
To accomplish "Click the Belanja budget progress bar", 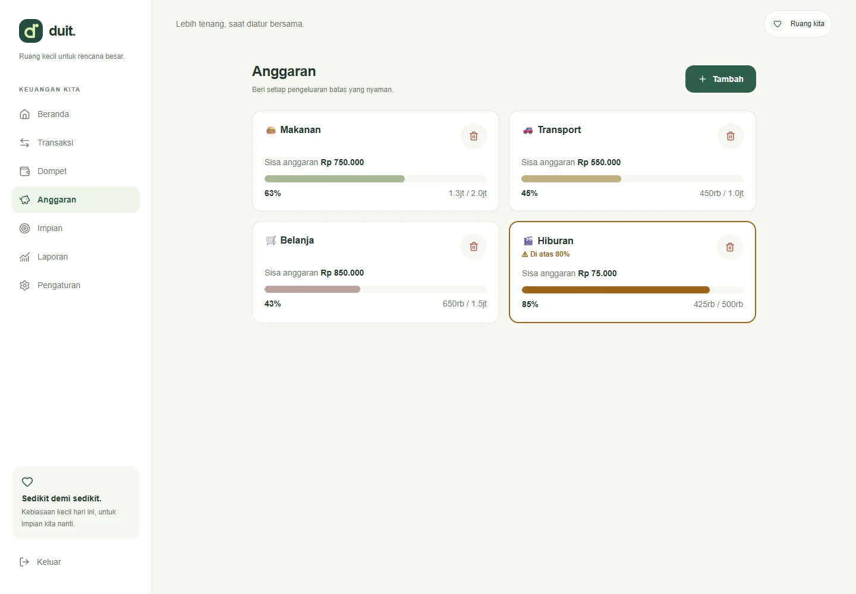I will point(376,289).
